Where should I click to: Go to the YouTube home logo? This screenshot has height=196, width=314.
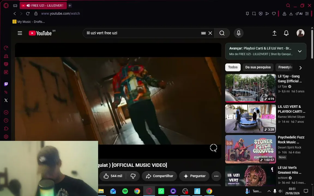tap(40, 33)
